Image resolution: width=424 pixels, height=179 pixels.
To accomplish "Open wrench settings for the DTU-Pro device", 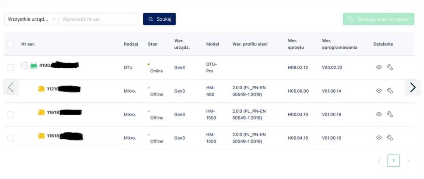I will pos(390,67).
